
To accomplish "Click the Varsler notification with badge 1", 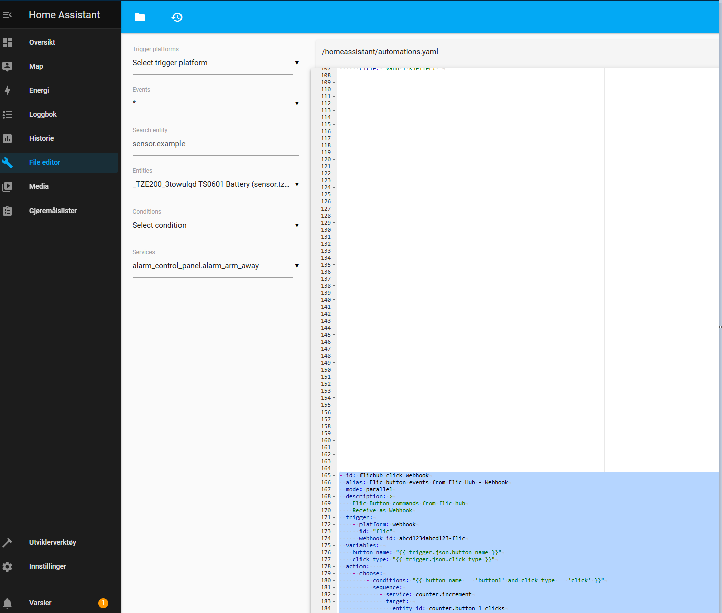I will click(40, 602).
